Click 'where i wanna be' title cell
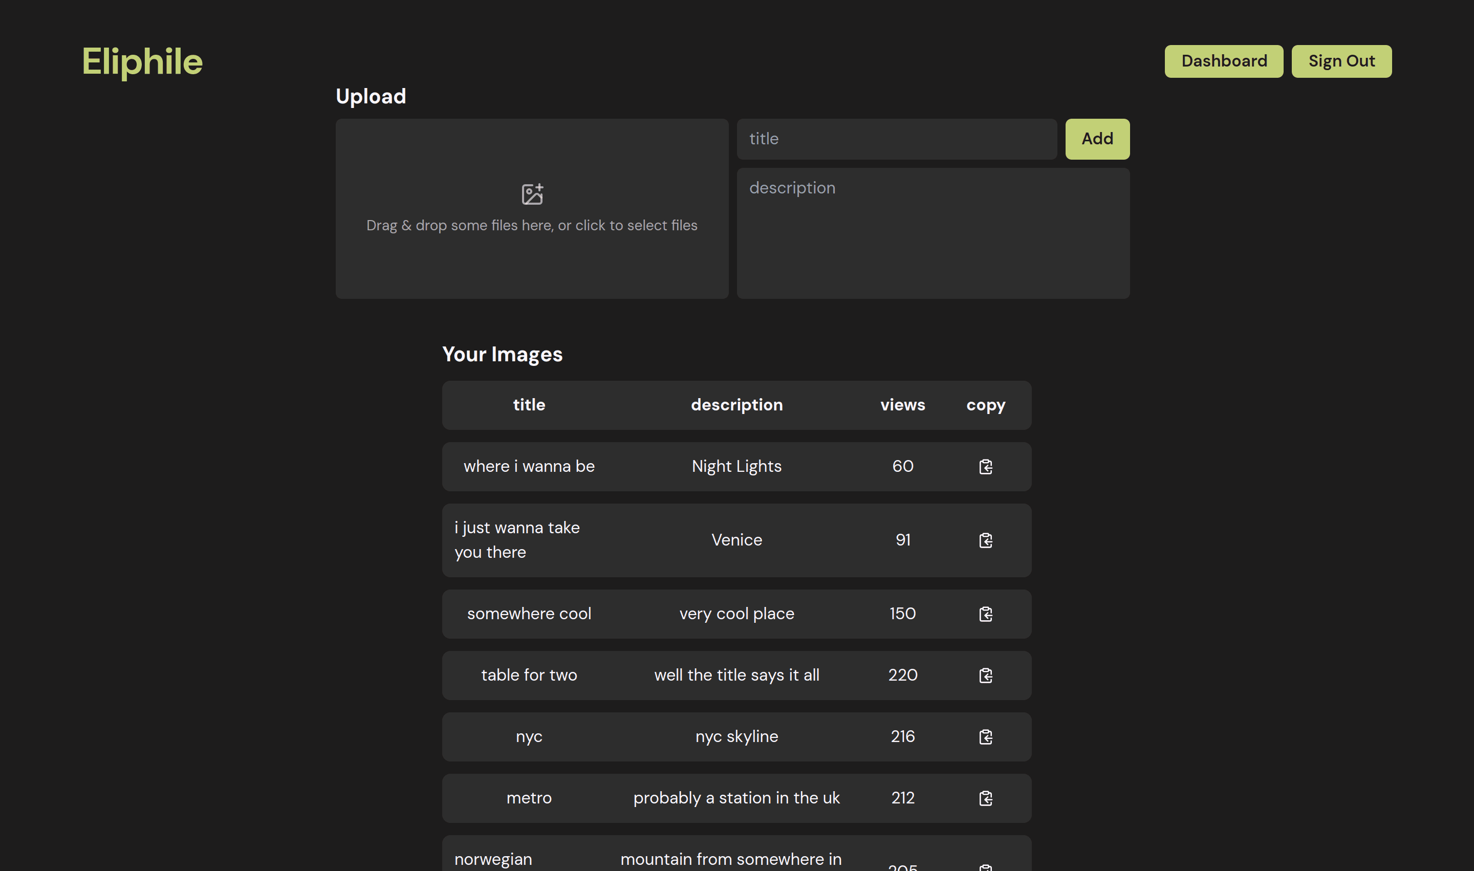The height and width of the screenshot is (871, 1474). [529, 467]
